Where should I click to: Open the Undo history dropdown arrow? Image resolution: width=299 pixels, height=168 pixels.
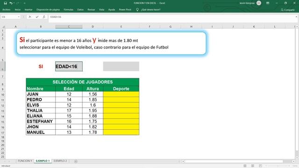14,3
